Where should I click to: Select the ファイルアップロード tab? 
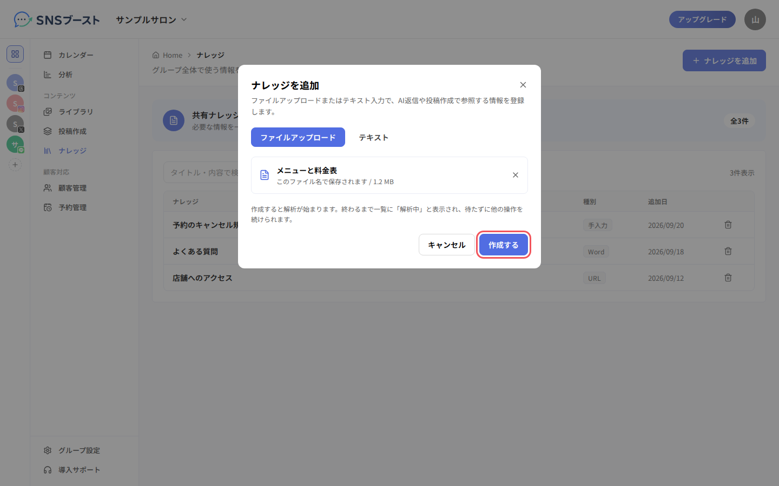click(298, 137)
